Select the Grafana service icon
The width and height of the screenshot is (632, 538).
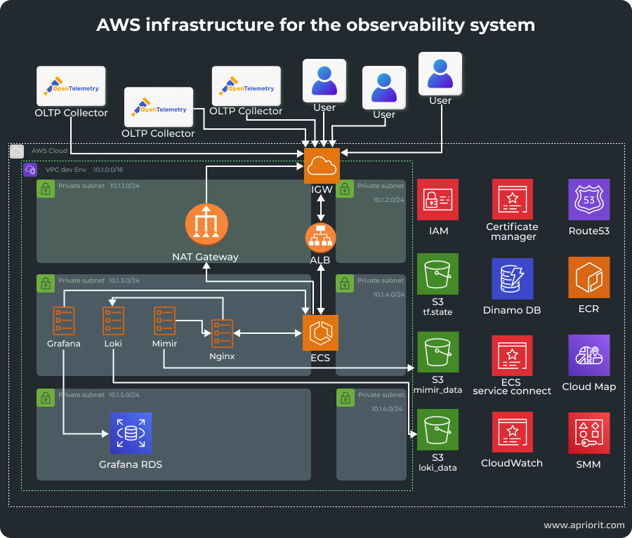click(63, 321)
